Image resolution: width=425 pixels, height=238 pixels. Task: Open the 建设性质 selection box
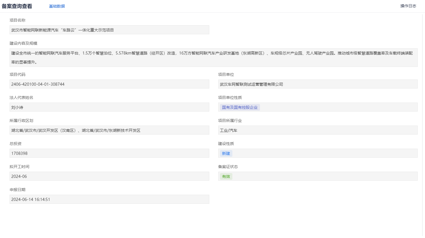coord(324,153)
